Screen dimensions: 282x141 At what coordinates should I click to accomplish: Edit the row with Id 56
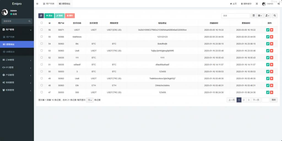point(267,30)
